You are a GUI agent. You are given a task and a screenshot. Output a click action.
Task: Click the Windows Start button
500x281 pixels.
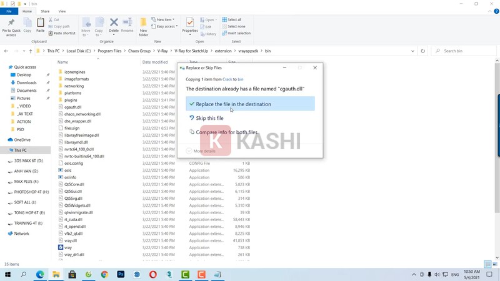click(7, 274)
